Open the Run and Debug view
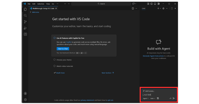The height and width of the screenshot is (104, 199). (x=25, y=28)
